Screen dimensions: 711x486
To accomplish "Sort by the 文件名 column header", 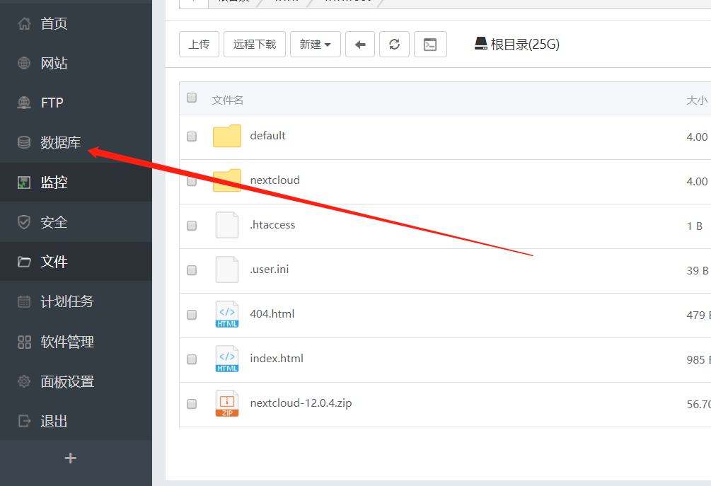I will 228,100.
